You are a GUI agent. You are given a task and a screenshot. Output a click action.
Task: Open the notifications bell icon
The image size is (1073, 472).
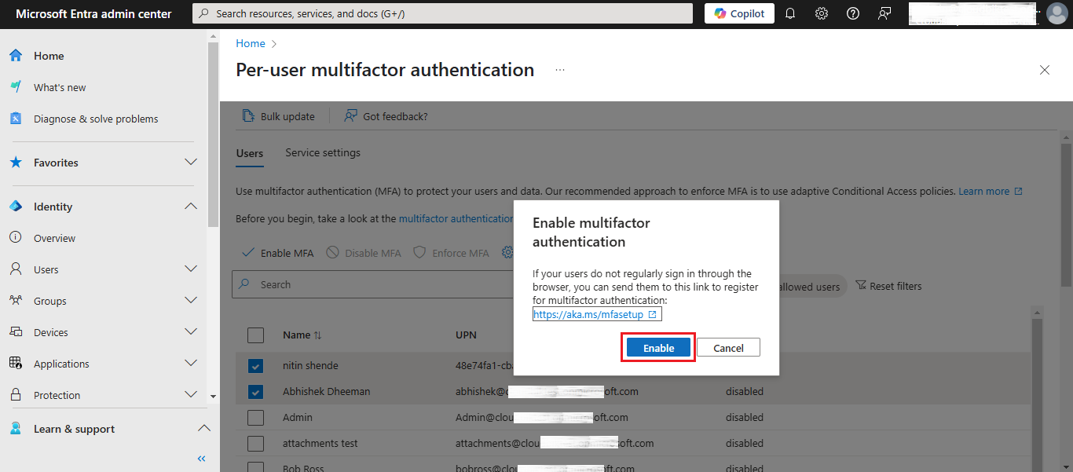tap(790, 13)
